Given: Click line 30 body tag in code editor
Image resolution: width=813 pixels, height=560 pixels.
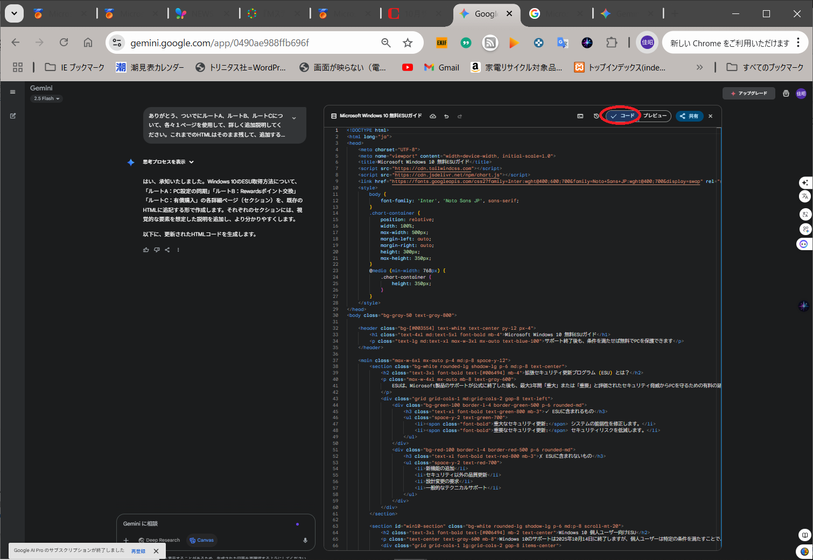Looking at the screenshot, I should coord(402,315).
